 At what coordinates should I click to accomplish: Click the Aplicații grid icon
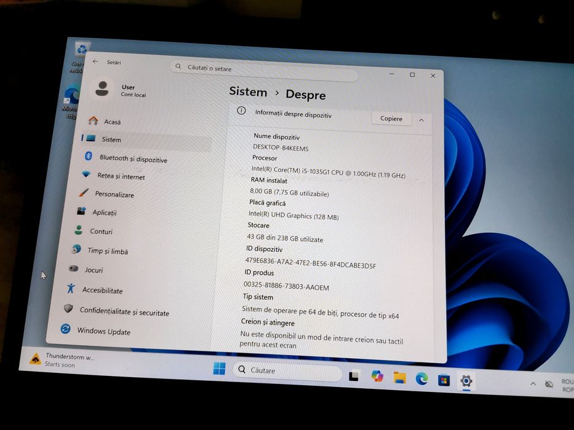[x=81, y=211]
